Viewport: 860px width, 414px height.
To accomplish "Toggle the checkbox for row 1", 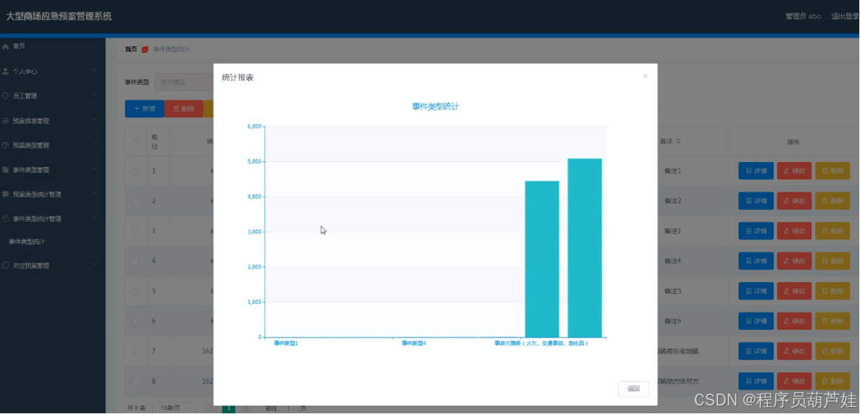I will pos(136,171).
